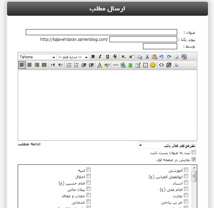Check the ابنیه category

tap(88, 169)
